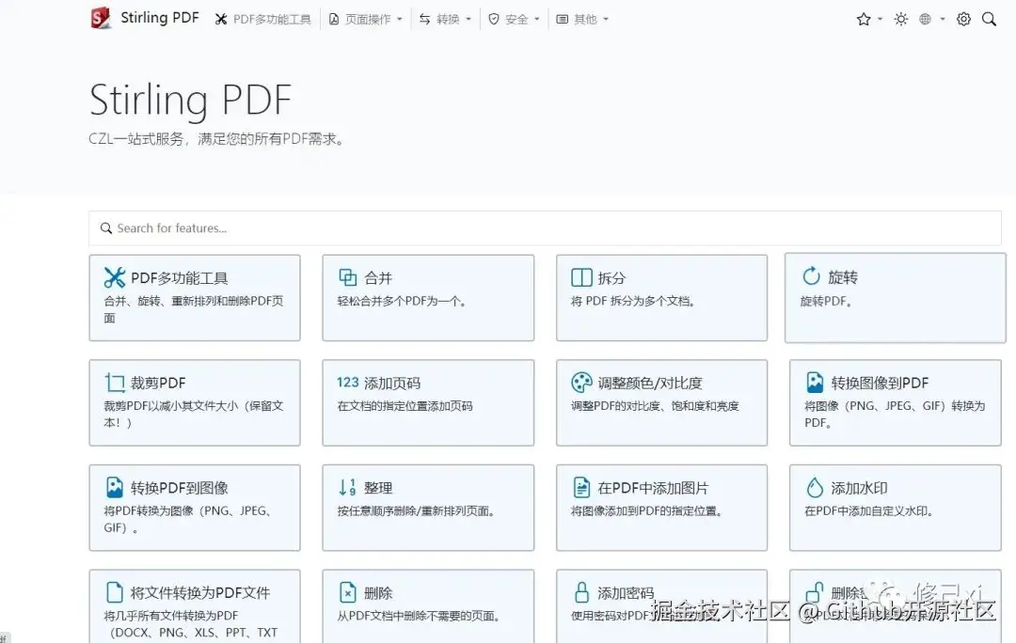
Task: Click description 调整PDF的对比度、饱和度和亮度
Action: pos(655,406)
